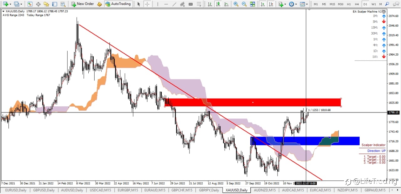Viewport: 401px width, 194px height.
Task: Expand the Indicators dropdown arrow
Action: point(285,4)
